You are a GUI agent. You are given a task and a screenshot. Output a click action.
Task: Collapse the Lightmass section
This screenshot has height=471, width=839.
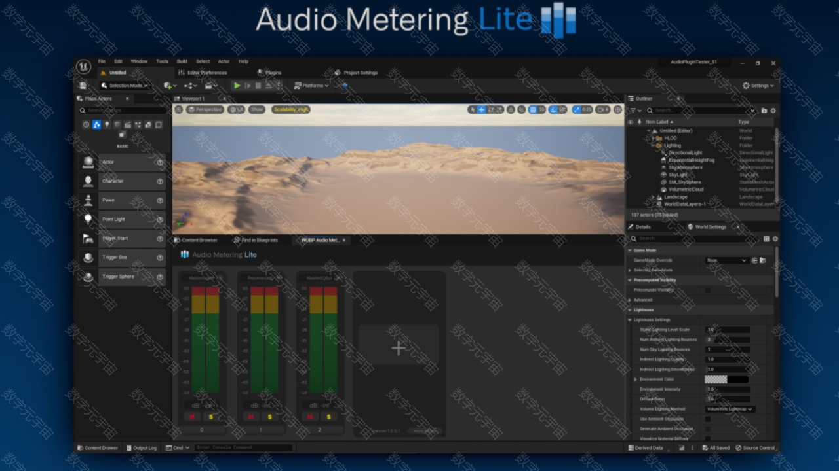tap(630, 310)
